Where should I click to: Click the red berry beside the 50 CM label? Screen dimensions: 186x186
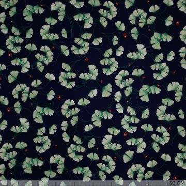tap(175, 178)
